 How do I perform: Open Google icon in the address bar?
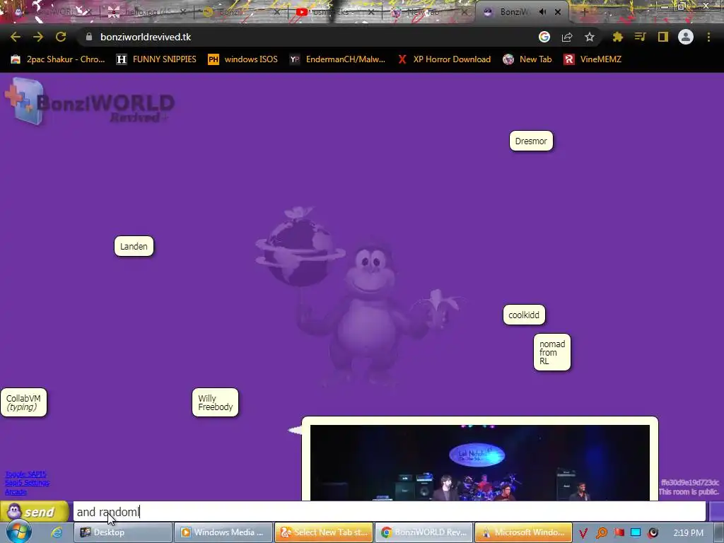(544, 37)
